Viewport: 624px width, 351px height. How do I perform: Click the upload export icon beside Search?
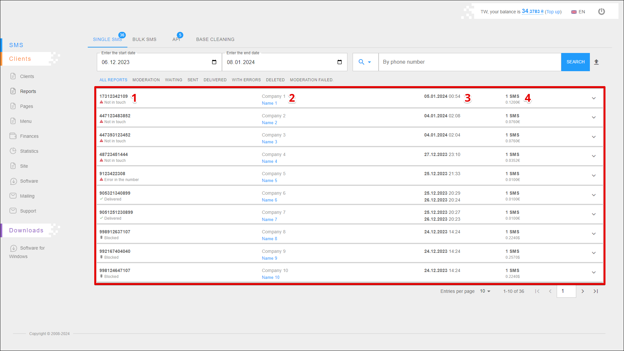[596, 62]
